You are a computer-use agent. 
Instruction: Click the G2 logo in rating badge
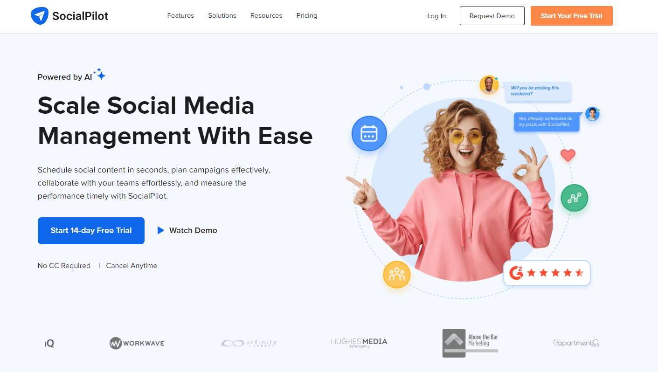pyautogui.click(x=516, y=273)
